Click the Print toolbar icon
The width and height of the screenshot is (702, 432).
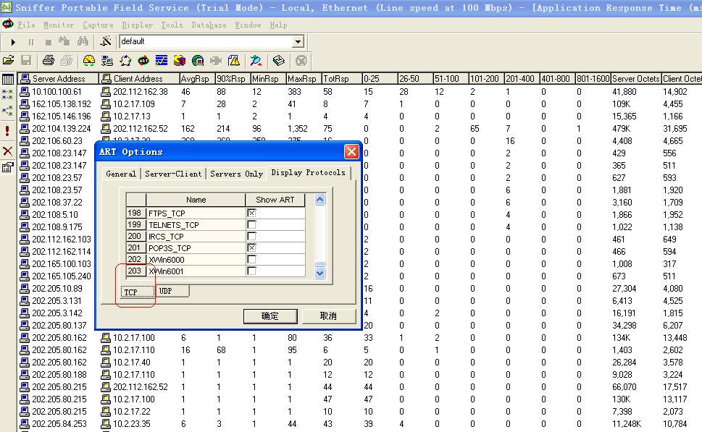[x=49, y=61]
